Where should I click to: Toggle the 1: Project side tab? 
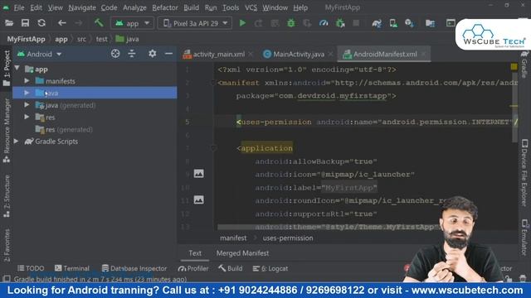[7, 68]
